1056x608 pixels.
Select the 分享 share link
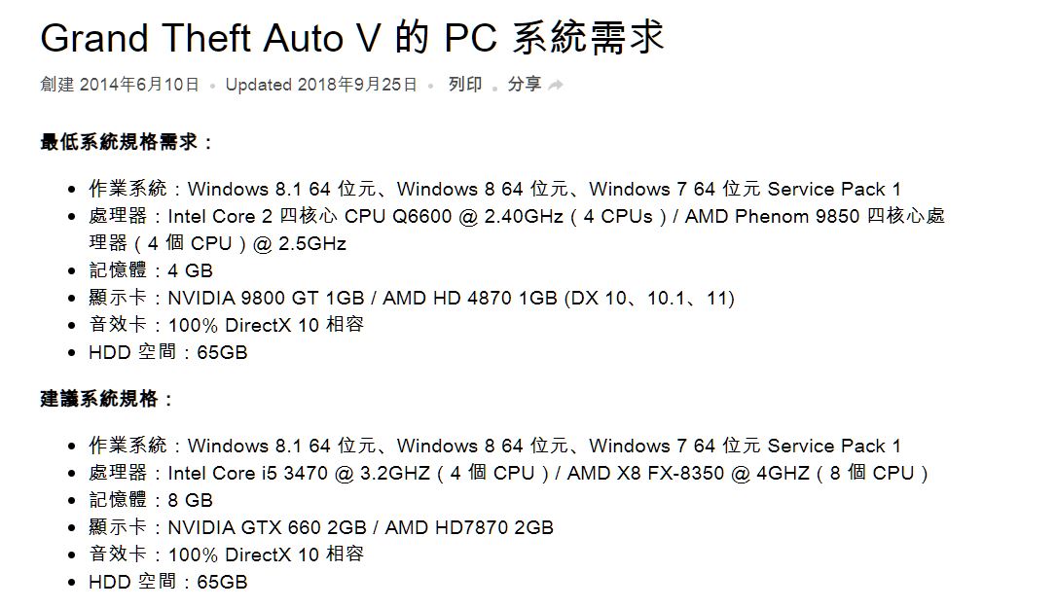524,85
